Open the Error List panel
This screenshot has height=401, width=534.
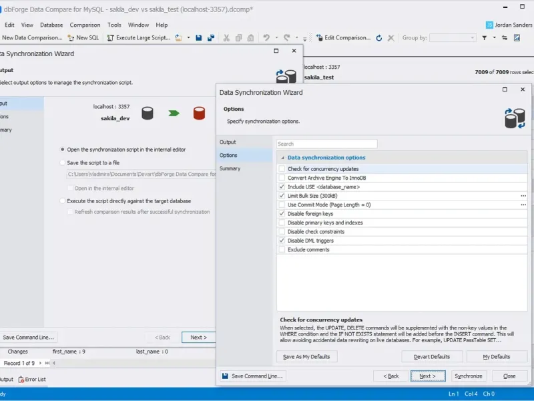[31, 380]
